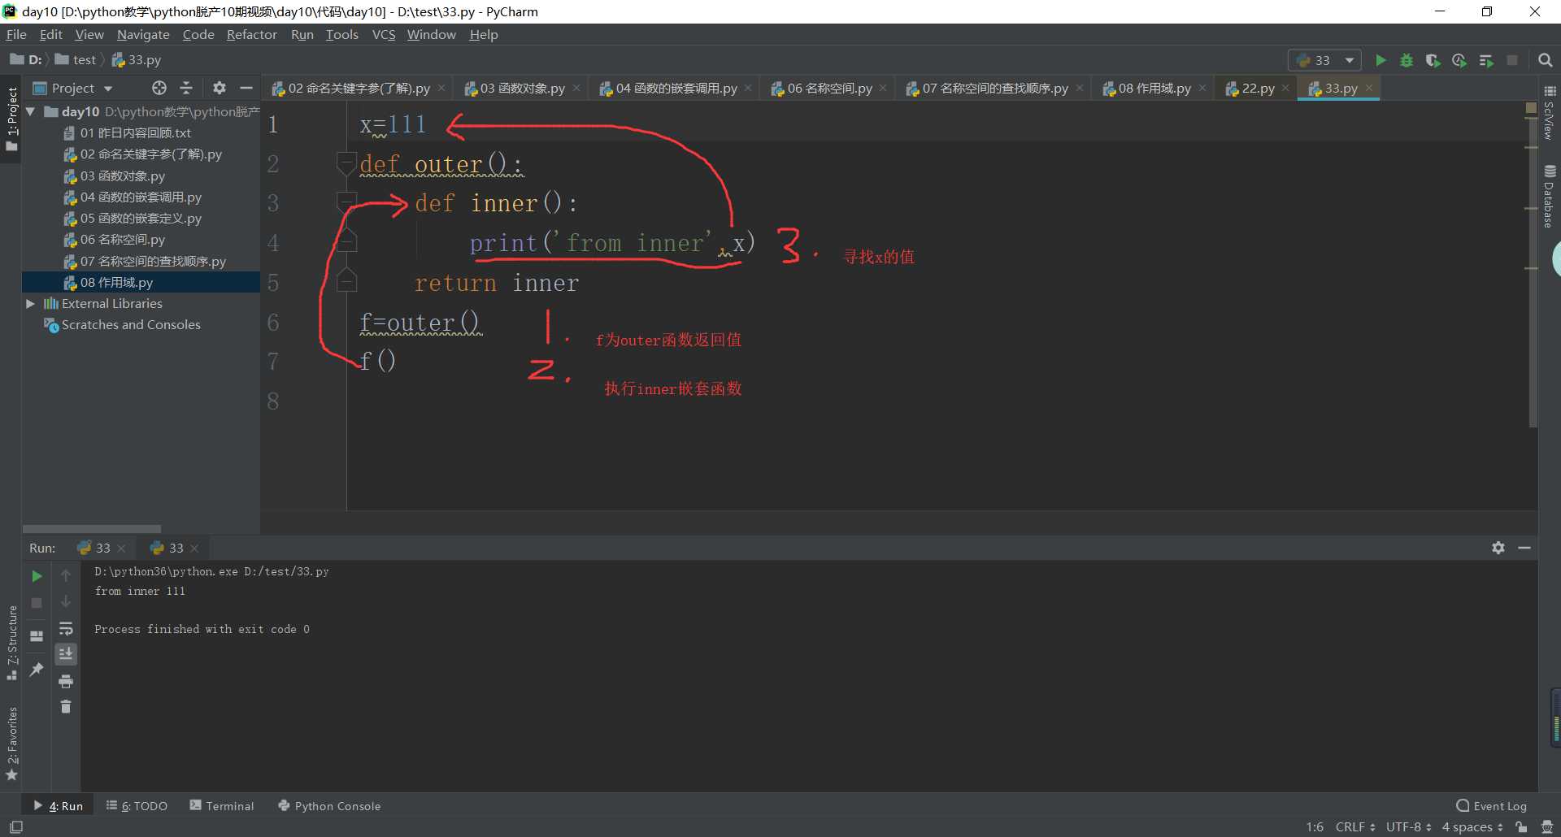
Task: Run with coverage icon in toolbar
Action: click(1433, 60)
